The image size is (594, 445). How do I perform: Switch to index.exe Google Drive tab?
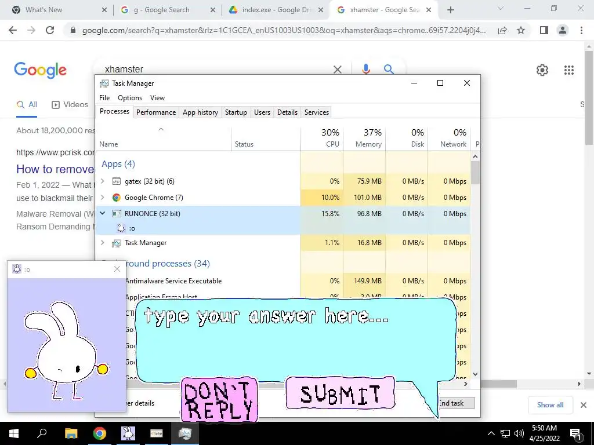pos(276,10)
